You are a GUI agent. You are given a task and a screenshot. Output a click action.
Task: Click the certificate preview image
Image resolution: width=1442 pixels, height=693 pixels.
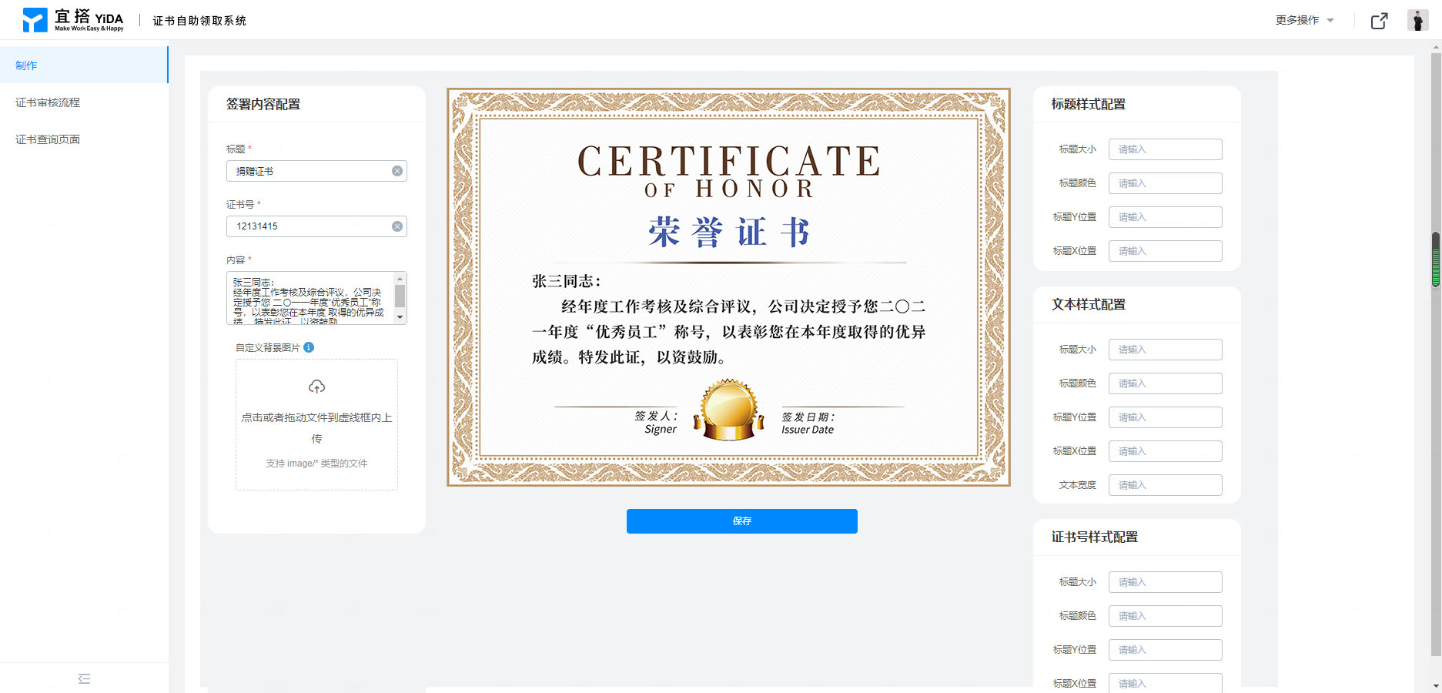pos(728,286)
